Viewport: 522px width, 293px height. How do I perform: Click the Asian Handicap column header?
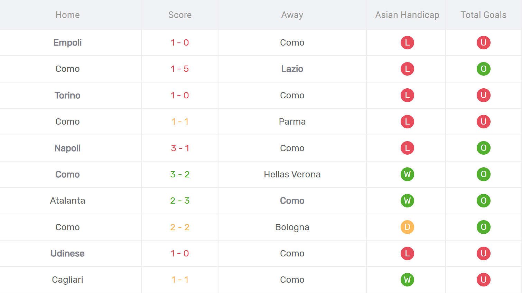pos(407,15)
